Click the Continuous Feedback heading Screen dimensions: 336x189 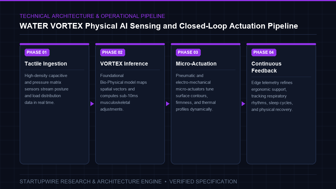click(x=267, y=67)
